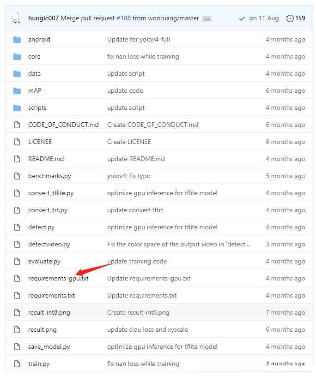Open requirements-gpu.txt file
Screen dimensions: 316x376
58,278
